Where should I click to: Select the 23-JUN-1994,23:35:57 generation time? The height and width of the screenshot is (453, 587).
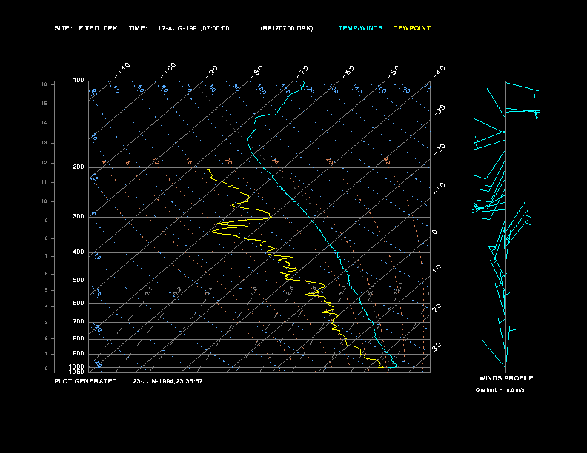[x=168, y=381]
